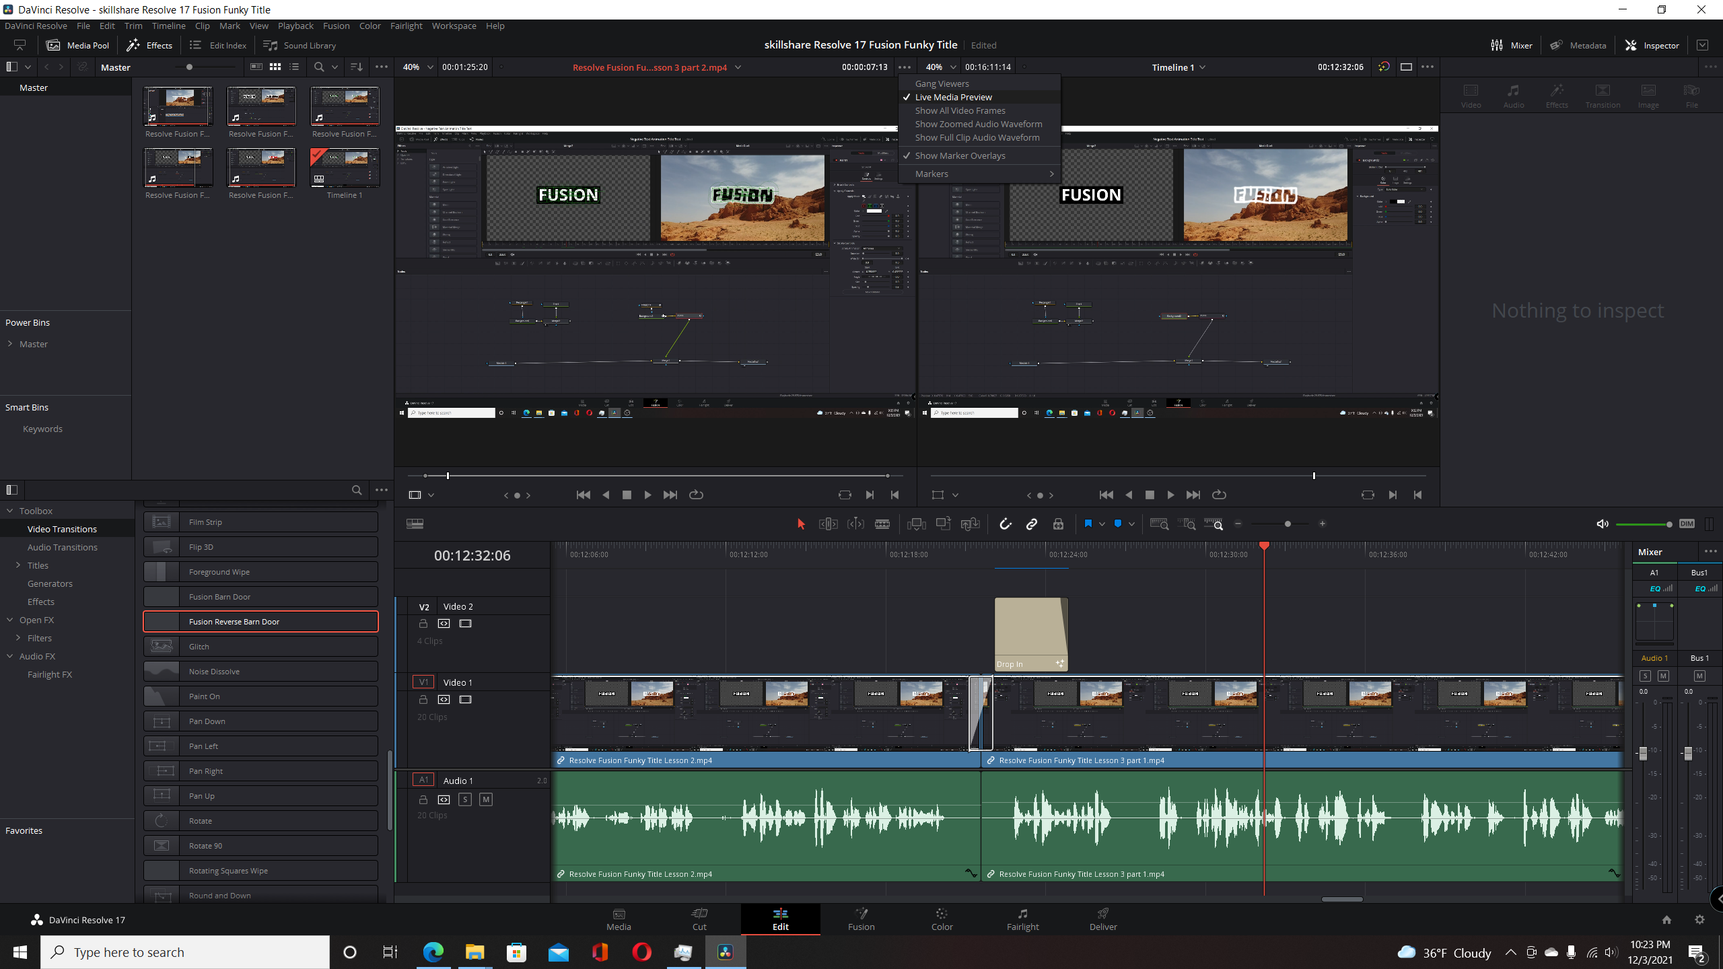The height and width of the screenshot is (969, 1723).
Task: Collapse the Audio FX section
Action: coord(10,656)
